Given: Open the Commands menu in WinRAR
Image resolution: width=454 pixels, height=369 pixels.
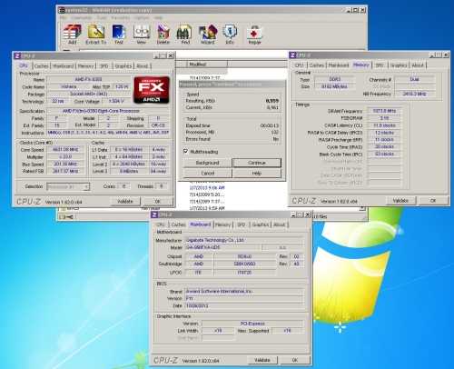Looking at the screenshot, I should point(81,18).
